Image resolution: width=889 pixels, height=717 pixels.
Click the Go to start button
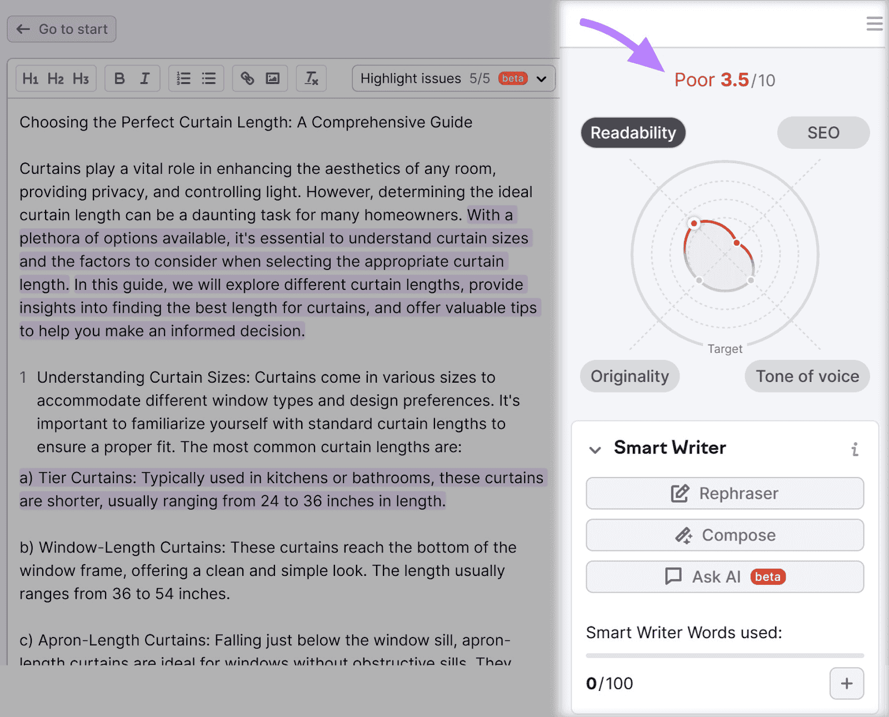(x=61, y=29)
